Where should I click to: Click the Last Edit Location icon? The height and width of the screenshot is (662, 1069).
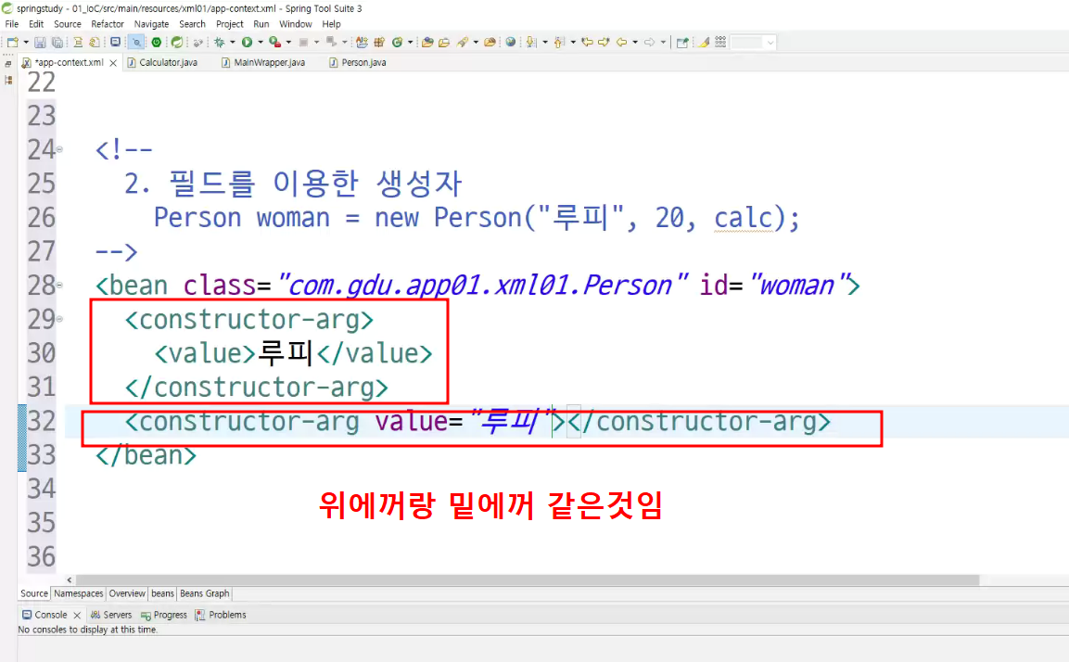click(587, 43)
